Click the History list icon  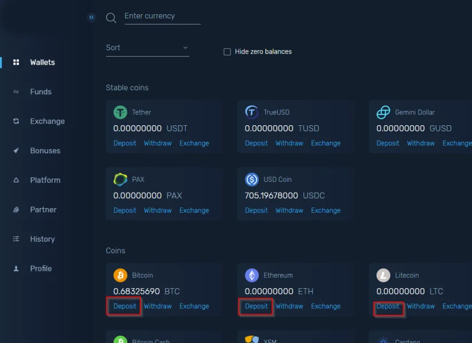pyautogui.click(x=16, y=239)
